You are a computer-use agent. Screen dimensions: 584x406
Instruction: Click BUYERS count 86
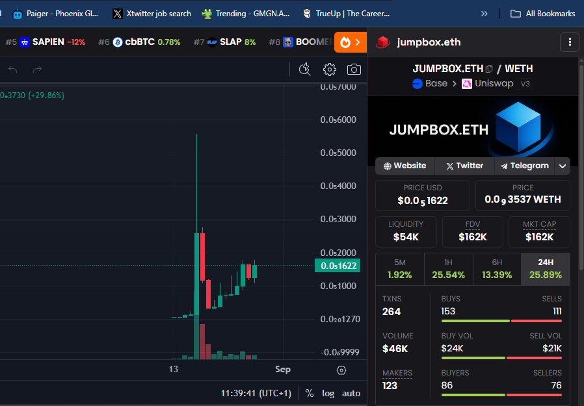click(x=447, y=385)
